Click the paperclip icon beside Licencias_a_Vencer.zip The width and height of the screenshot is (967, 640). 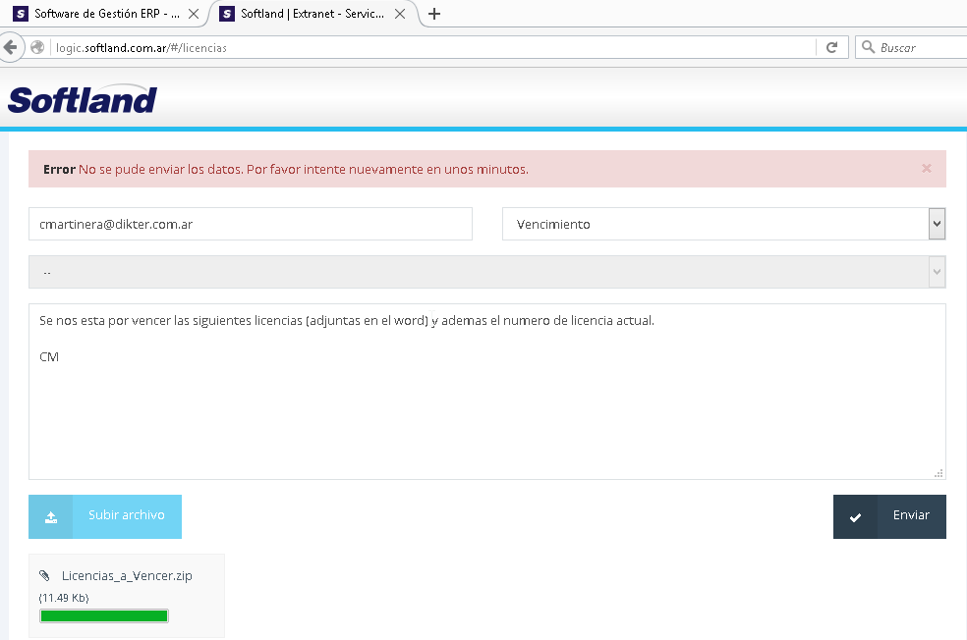(x=44, y=576)
